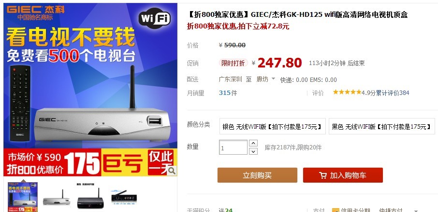Click the shopping cart icon in 加入购物车
Viewport: 438px width, 212px height.
click(x=322, y=175)
